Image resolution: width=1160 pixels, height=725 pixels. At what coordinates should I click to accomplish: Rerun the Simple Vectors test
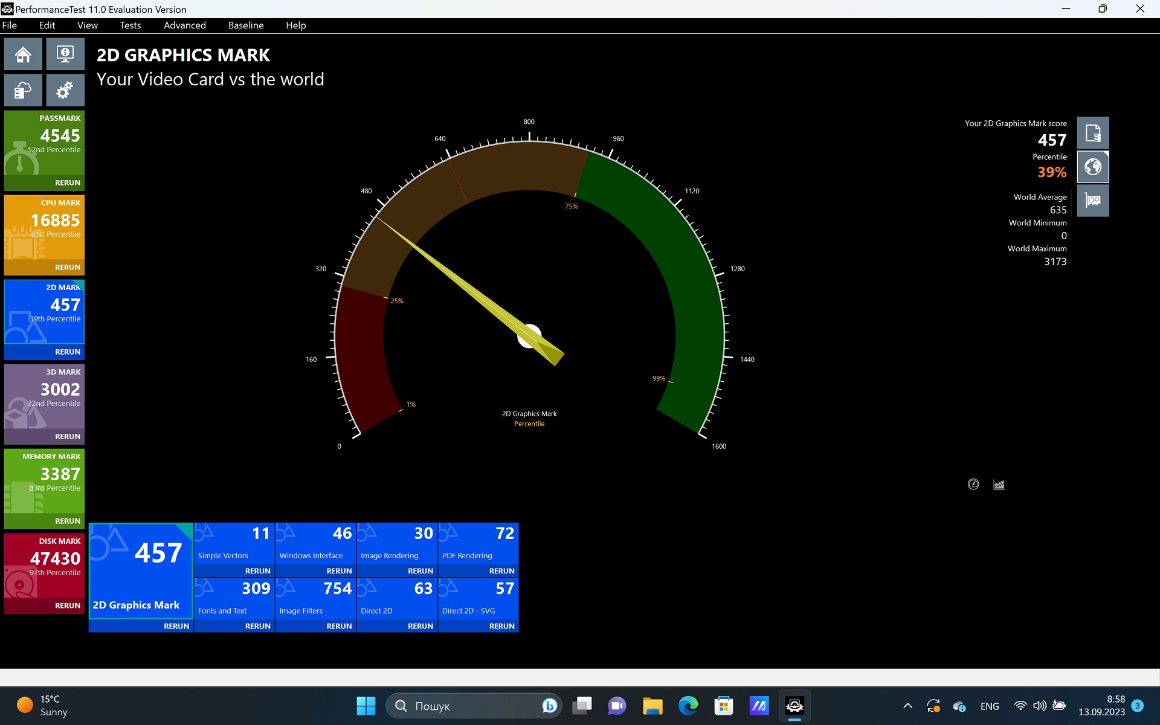coord(258,571)
